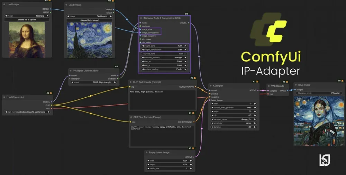The width and height of the screenshot is (346, 175).
Task: Click the fox badge on node #4
Action: coord(51,93)
